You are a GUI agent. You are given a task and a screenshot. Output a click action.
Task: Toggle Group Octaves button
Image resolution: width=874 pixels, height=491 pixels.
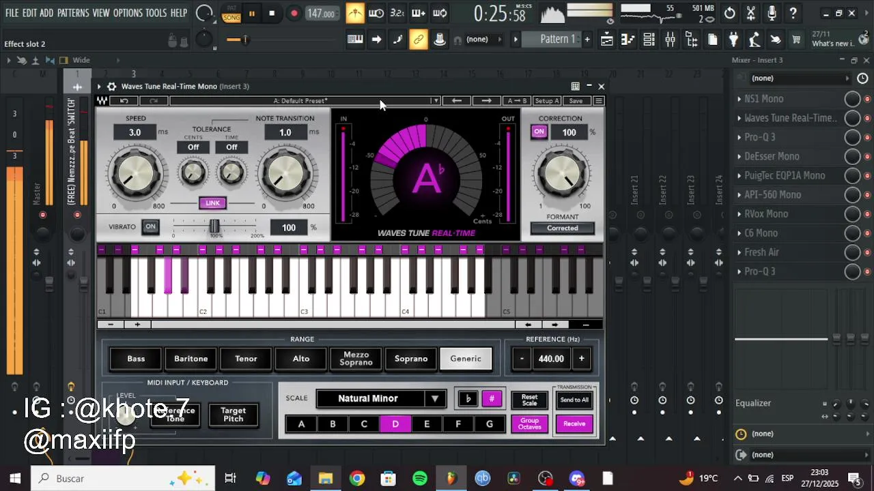529,424
